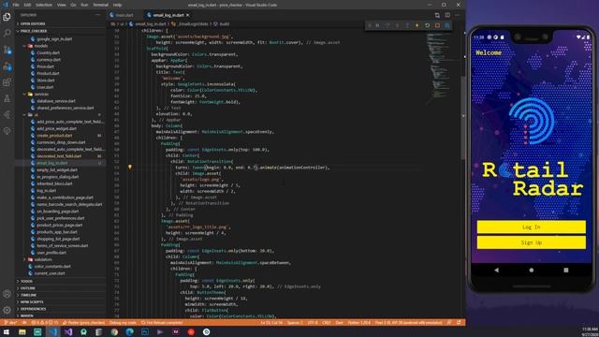
Task: Open the Testing flask view
Action: tap(7, 98)
